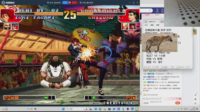The width and height of the screenshot is (200, 112).
Task: Click the chat message 给你来两给 来了
Action: (x=152, y=95)
